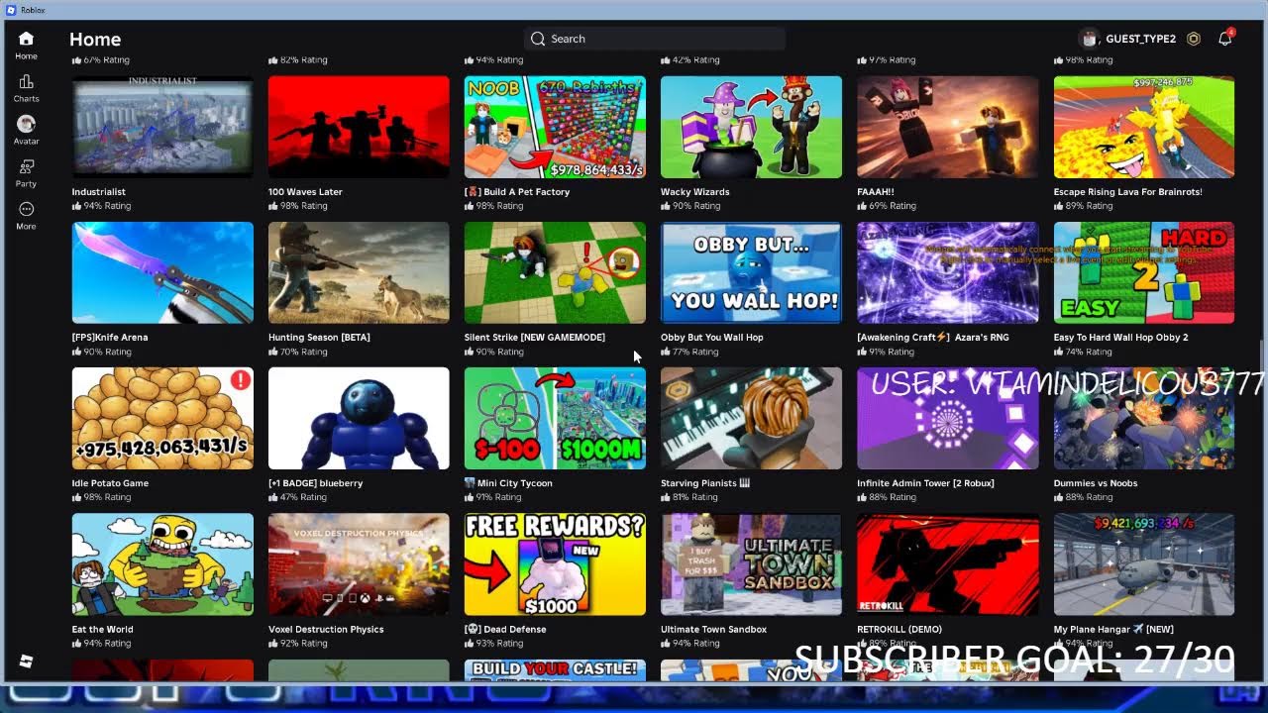Click 94% Rating under Industrialist
Screen dimensions: 1268x713
102,206
